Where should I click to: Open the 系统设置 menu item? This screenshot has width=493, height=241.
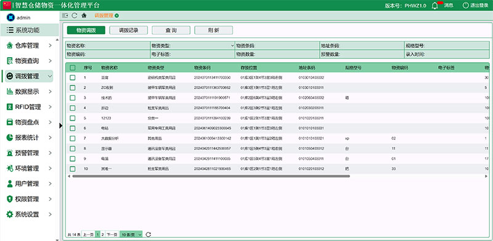[29, 215]
